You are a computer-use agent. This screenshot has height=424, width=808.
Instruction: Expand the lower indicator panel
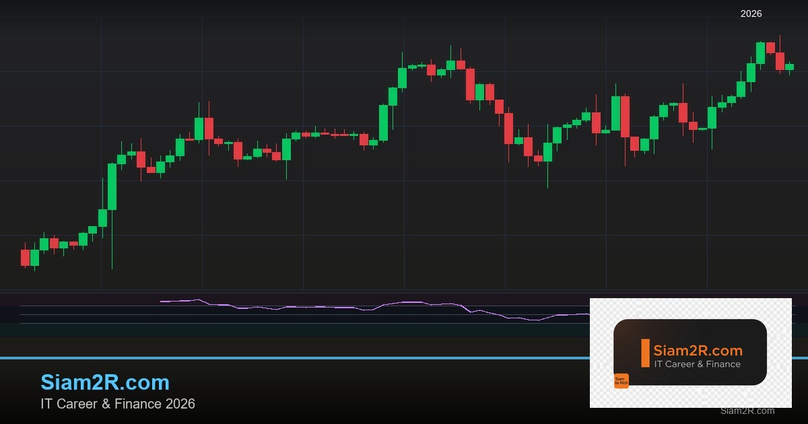coord(303,313)
